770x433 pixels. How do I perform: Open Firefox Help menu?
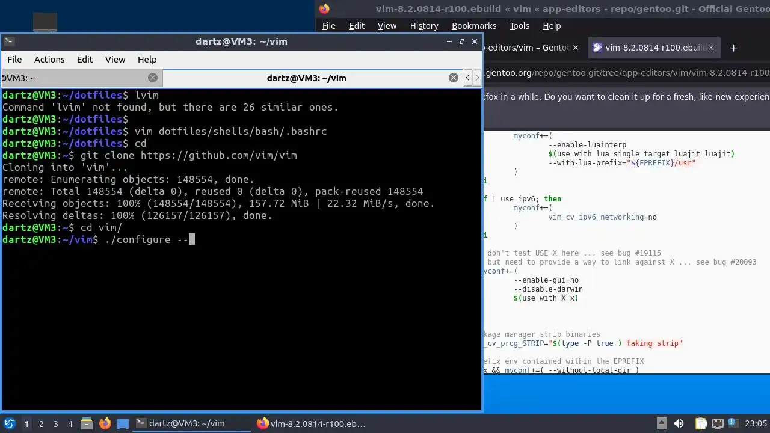point(552,26)
